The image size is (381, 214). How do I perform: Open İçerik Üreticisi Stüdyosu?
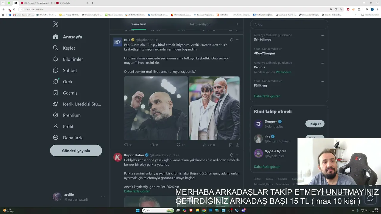coord(77,104)
